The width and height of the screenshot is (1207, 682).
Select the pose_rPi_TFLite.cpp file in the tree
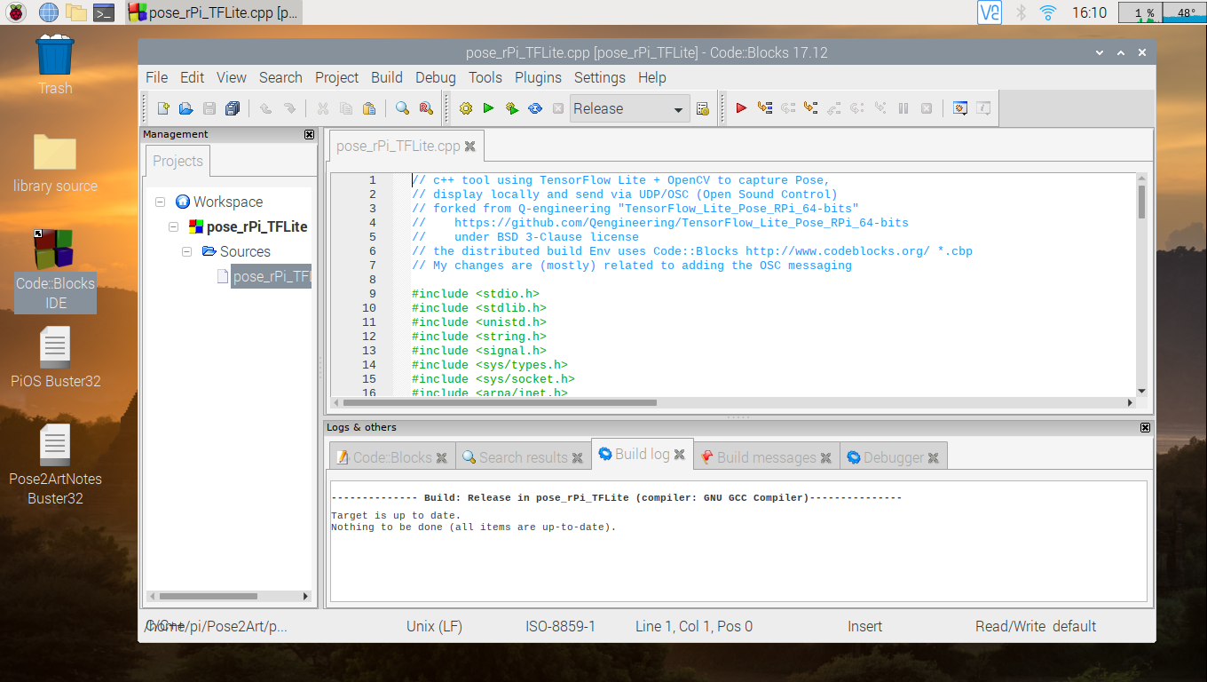pos(271,276)
